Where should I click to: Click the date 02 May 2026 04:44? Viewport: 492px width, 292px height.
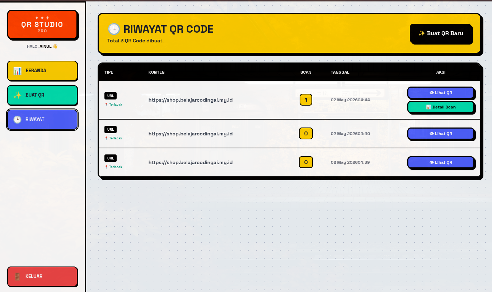(x=350, y=100)
